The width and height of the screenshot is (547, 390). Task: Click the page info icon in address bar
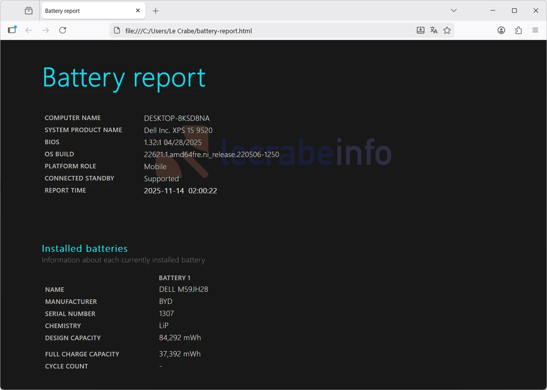pyautogui.click(x=118, y=30)
